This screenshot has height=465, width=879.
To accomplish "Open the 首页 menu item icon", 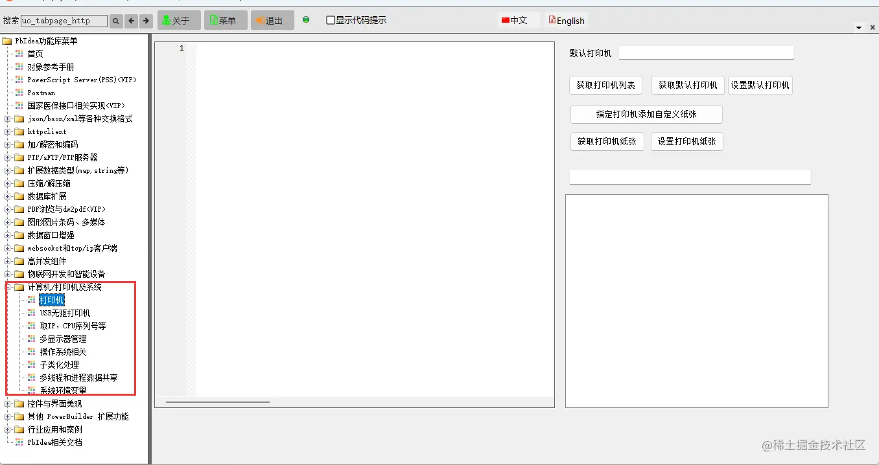I will 19,53.
